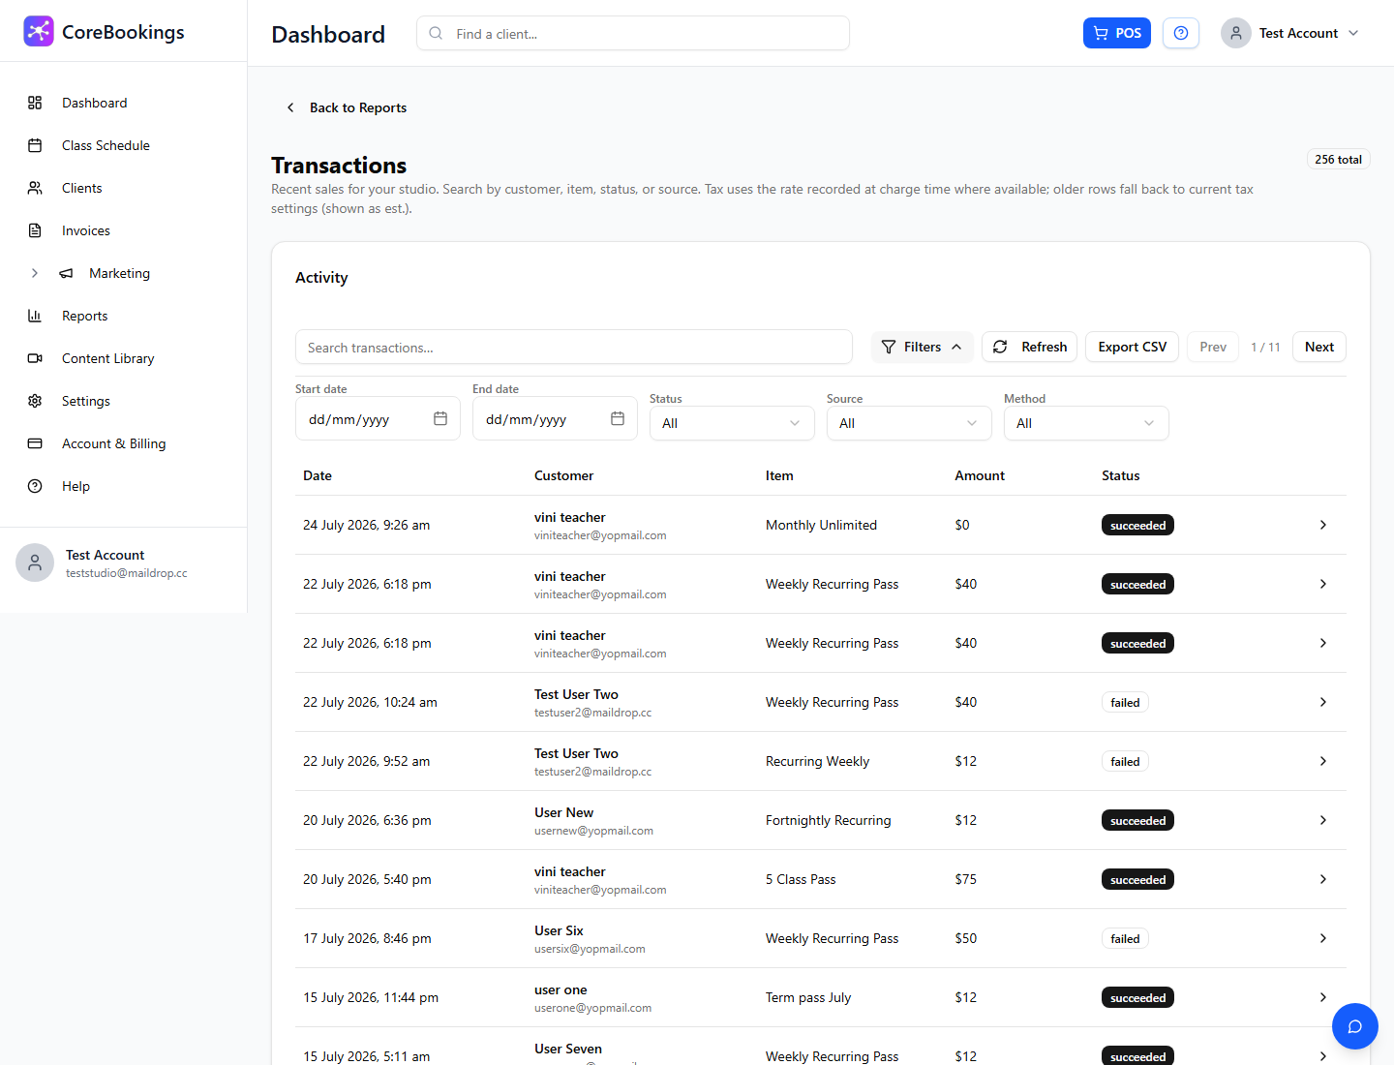Viewport: 1394px width, 1065px height.
Task: Focus the Find a client search field
Action: [633, 33]
